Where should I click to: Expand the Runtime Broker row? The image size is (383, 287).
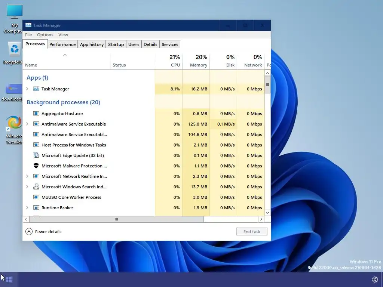(27, 208)
